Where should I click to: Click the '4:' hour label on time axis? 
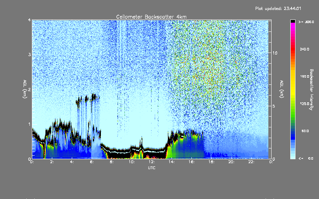click(x=72, y=162)
